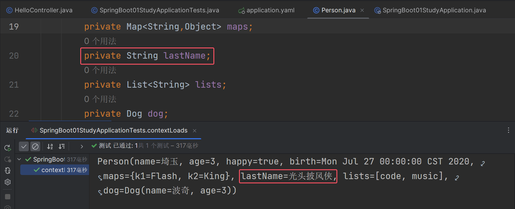Click the '0 个用法' hint above lastName
The height and width of the screenshot is (209, 515).
pos(100,41)
